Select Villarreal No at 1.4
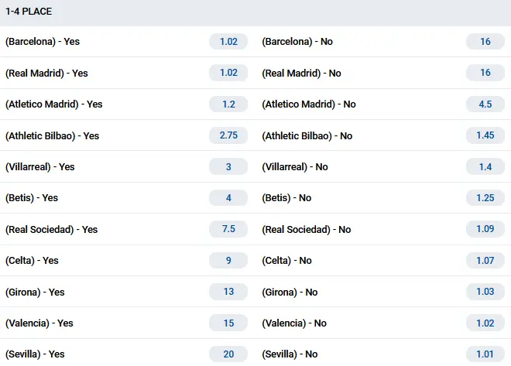Screen dimensions: 511x366 coord(485,166)
